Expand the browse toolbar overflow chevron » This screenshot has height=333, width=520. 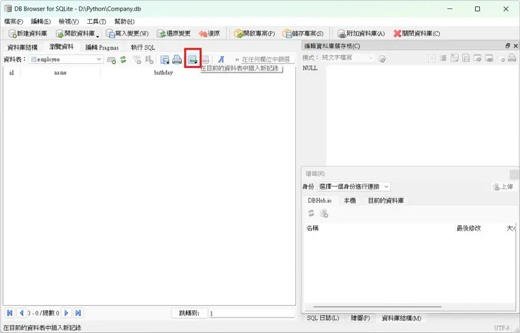237,60
